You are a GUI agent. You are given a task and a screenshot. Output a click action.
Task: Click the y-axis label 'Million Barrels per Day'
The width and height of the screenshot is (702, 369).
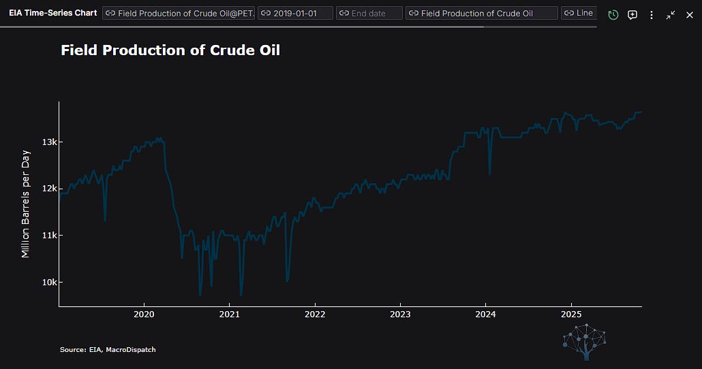tap(25, 204)
